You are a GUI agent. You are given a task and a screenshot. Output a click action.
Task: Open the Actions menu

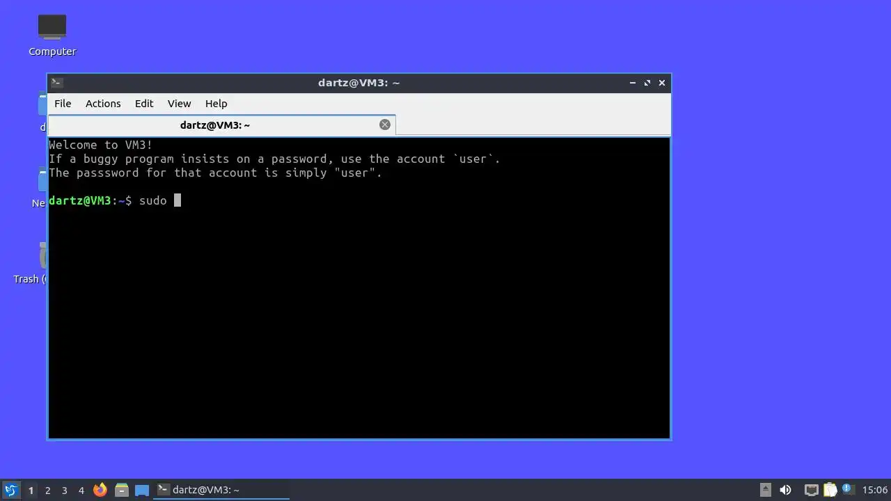click(103, 103)
